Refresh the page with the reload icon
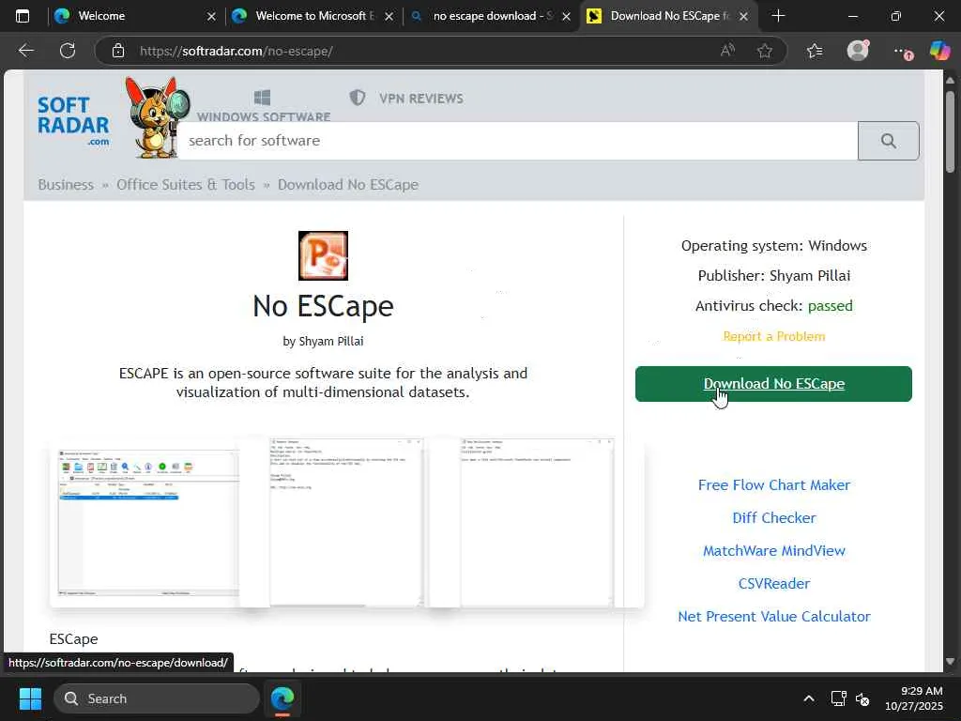The width and height of the screenshot is (961, 721). 68,51
